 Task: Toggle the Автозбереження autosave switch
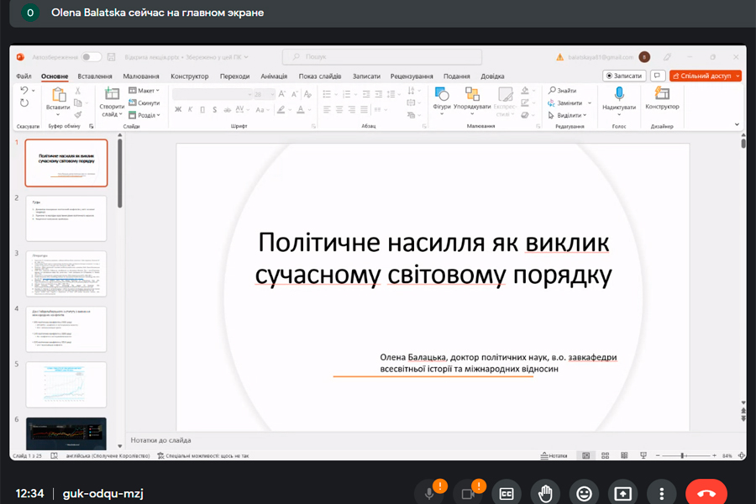point(91,57)
